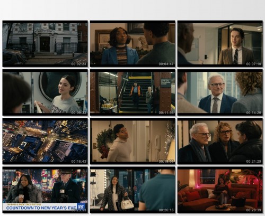Select the frame timestamped 00:26:16

pos(132,190)
